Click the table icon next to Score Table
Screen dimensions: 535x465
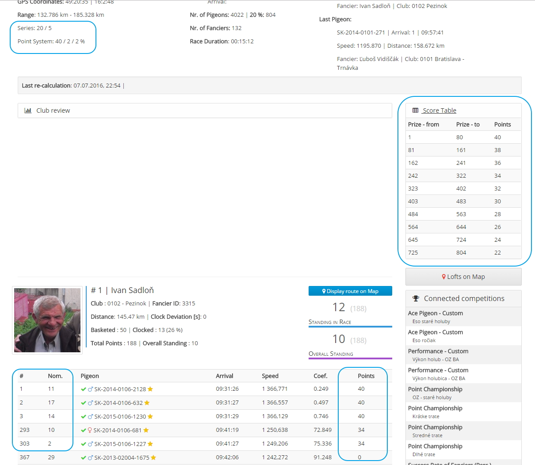pyautogui.click(x=415, y=111)
